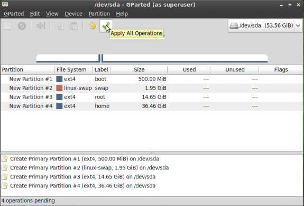Click the ext4 color swatch for boot partition
The width and height of the screenshot is (304, 206).
click(x=59, y=79)
